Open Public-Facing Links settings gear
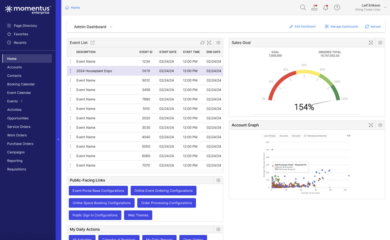The image size is (390, 240). pos(218,180)
